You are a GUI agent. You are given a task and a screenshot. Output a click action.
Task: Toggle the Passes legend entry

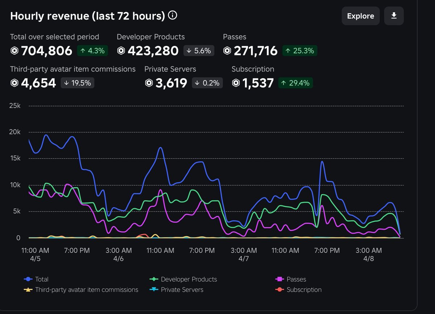291,279
